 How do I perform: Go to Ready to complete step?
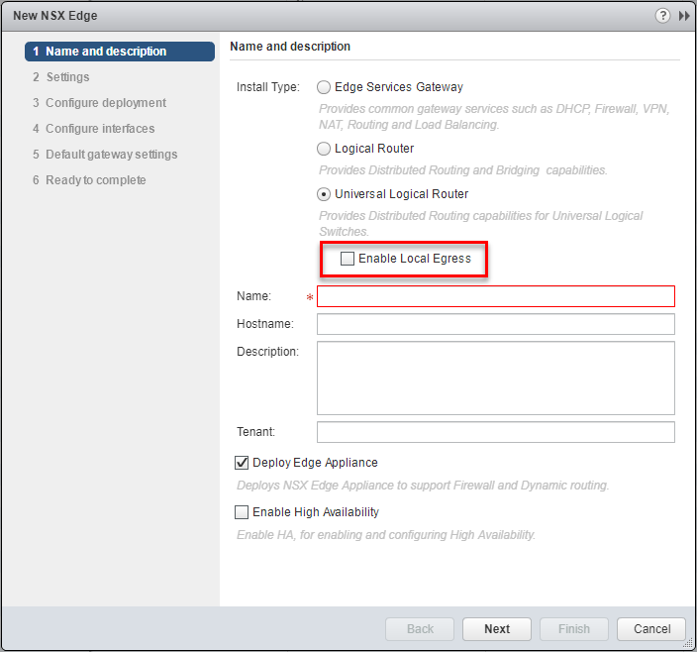[95, 180]
